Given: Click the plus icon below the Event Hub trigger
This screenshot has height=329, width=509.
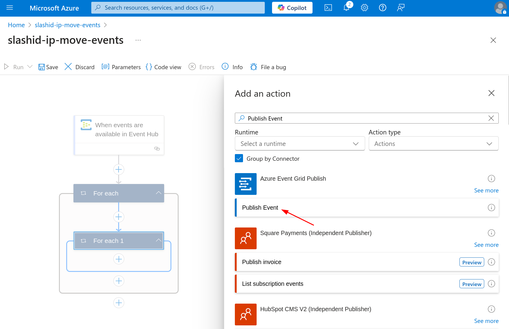Looking at the screenshot, I should point(118,169).
